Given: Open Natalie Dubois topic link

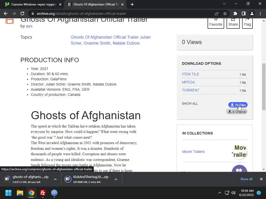Looking at the screenshot, I should [126, 43].
